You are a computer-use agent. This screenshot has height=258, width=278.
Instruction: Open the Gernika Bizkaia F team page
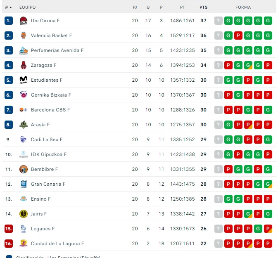[x=51, y=95]
